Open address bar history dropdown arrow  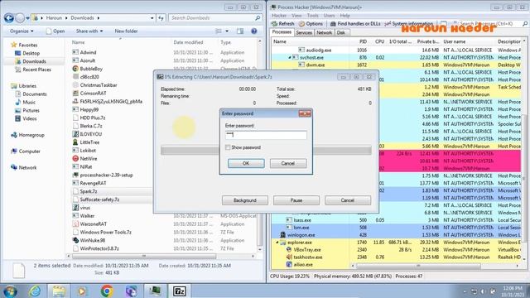(x=152, y=18)
